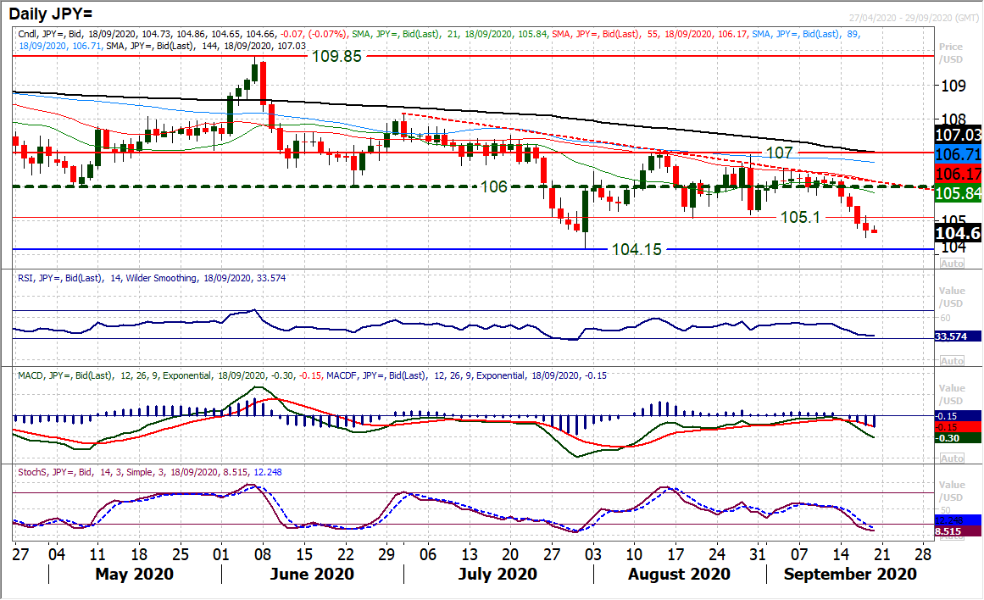The width and height of the screenshot is (984, 600).
Task: Click the Auto scale button on price axis
Action: click(952, 264)
